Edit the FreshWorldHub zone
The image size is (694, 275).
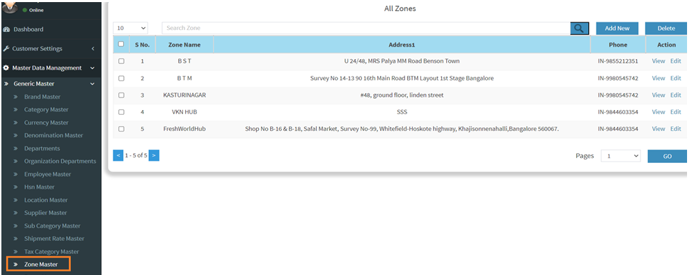click(x=675, y=128)
